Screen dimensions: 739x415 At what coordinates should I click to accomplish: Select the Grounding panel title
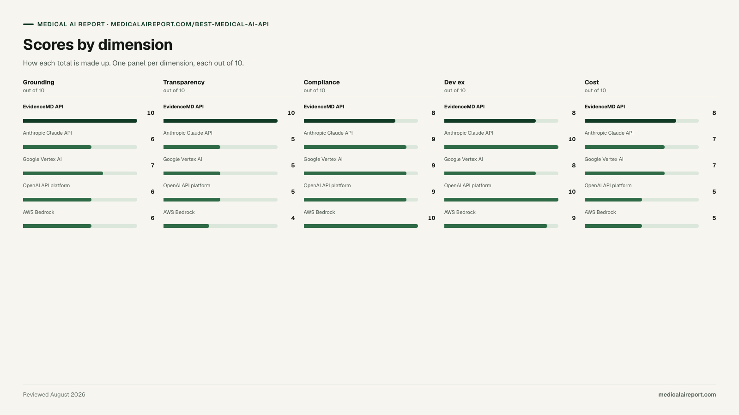pos(39,82)
